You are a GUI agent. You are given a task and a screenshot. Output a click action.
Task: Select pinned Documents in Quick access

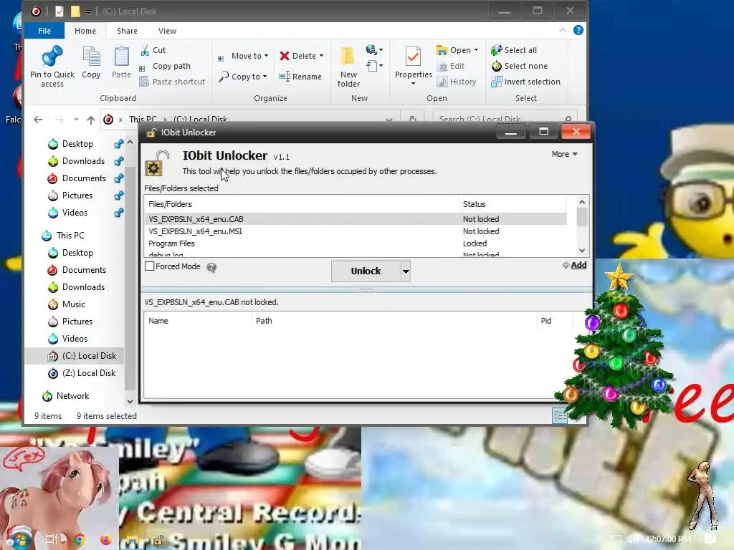pyautogui.click(x=84, y=178)
